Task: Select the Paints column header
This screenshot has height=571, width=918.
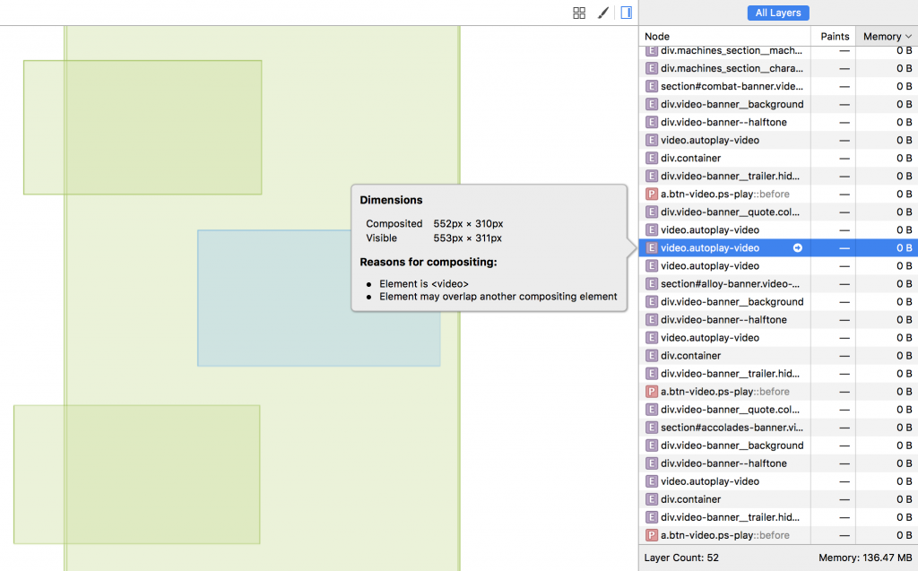Action: [834, 36]
